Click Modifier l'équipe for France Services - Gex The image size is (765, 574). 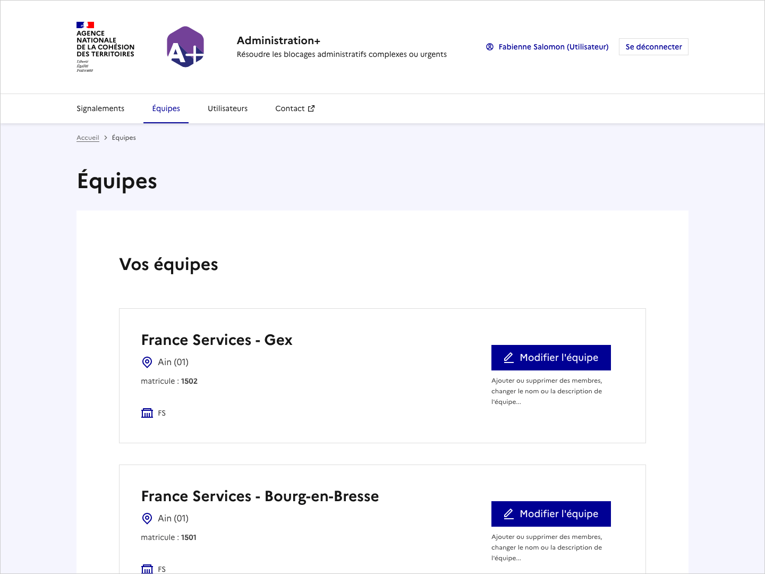551,357
